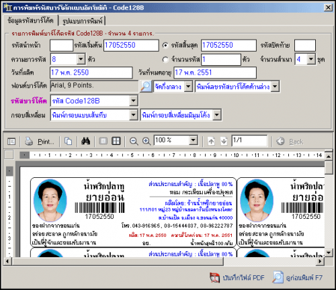The image size is (336, 290).
Task: Close the Code128B barcode window
Action: [x=328, y=7]
